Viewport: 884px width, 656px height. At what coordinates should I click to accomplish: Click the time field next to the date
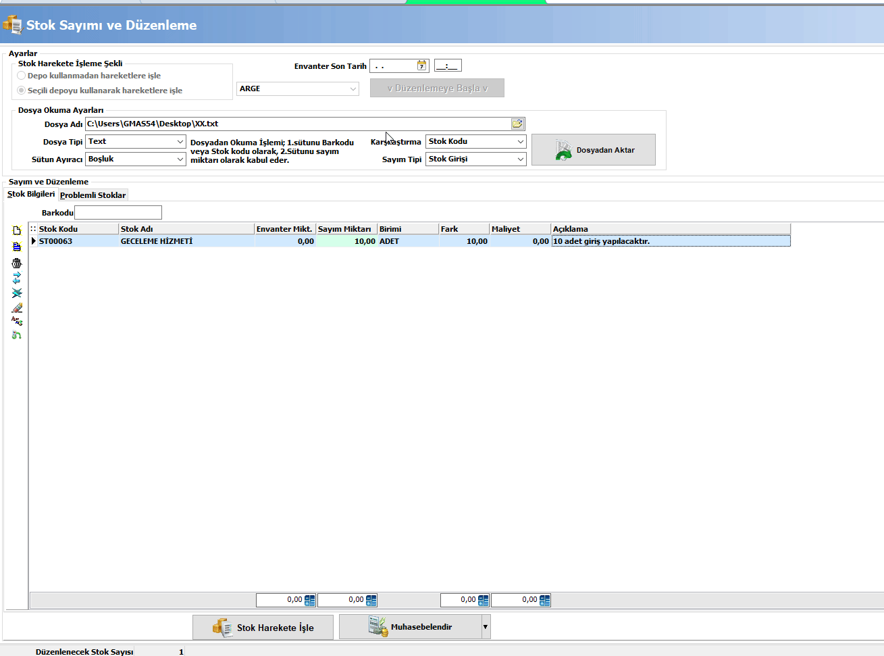coord(448,66)
